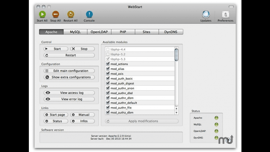Click the Server version Apache/2.2.9 text
This screenshot has width=270, height=152.
coord(111,136)
